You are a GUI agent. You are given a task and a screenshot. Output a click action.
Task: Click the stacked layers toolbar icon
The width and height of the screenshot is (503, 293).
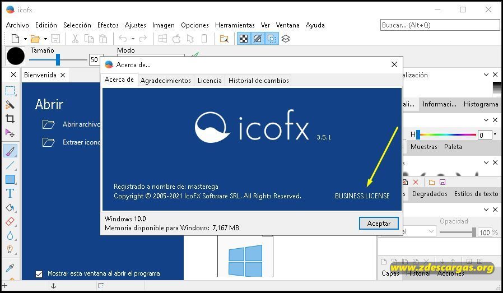coord(286,39)
